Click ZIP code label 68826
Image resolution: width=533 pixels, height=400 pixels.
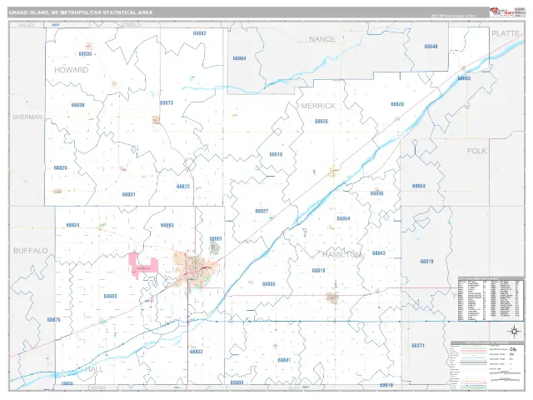pos(321,122)
